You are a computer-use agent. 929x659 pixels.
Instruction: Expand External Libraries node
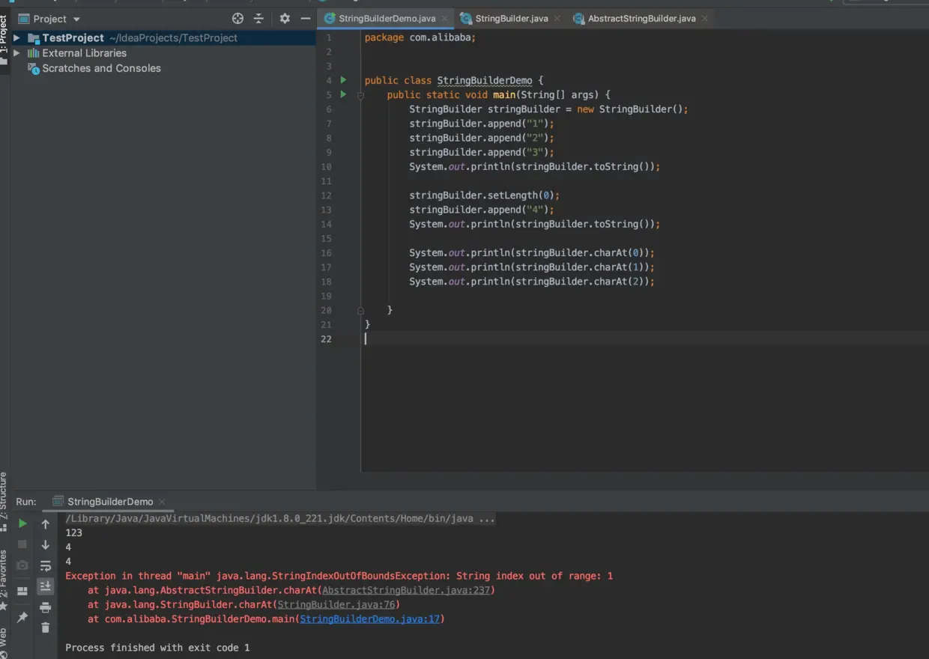[16, 53]
